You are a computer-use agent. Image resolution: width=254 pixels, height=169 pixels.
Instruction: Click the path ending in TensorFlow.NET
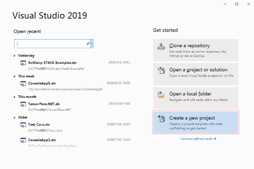(50, 110)
